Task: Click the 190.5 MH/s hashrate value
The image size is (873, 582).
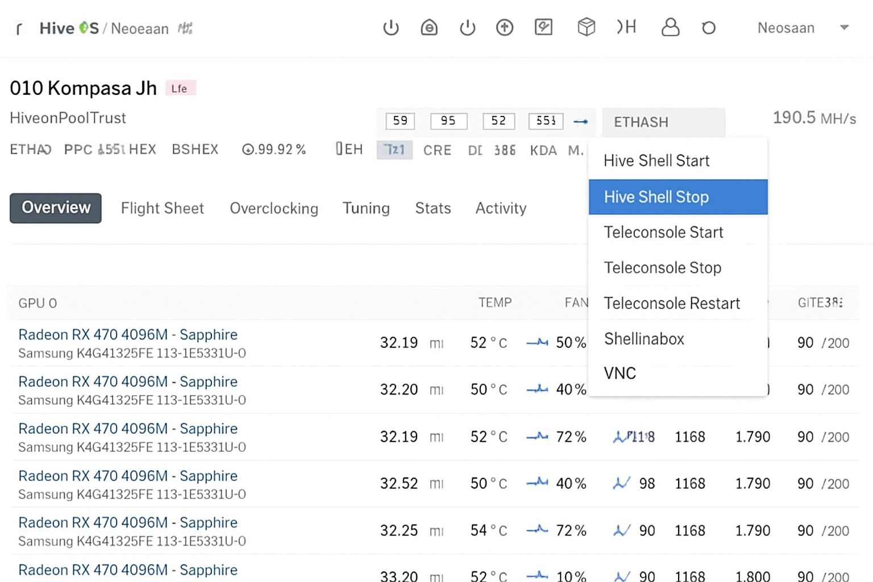Action: pos(814,118)
